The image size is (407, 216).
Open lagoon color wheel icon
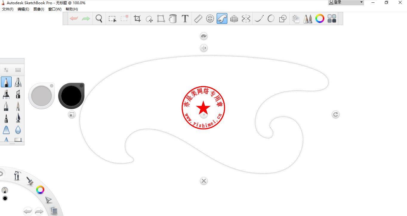click(x=40, y=189)
